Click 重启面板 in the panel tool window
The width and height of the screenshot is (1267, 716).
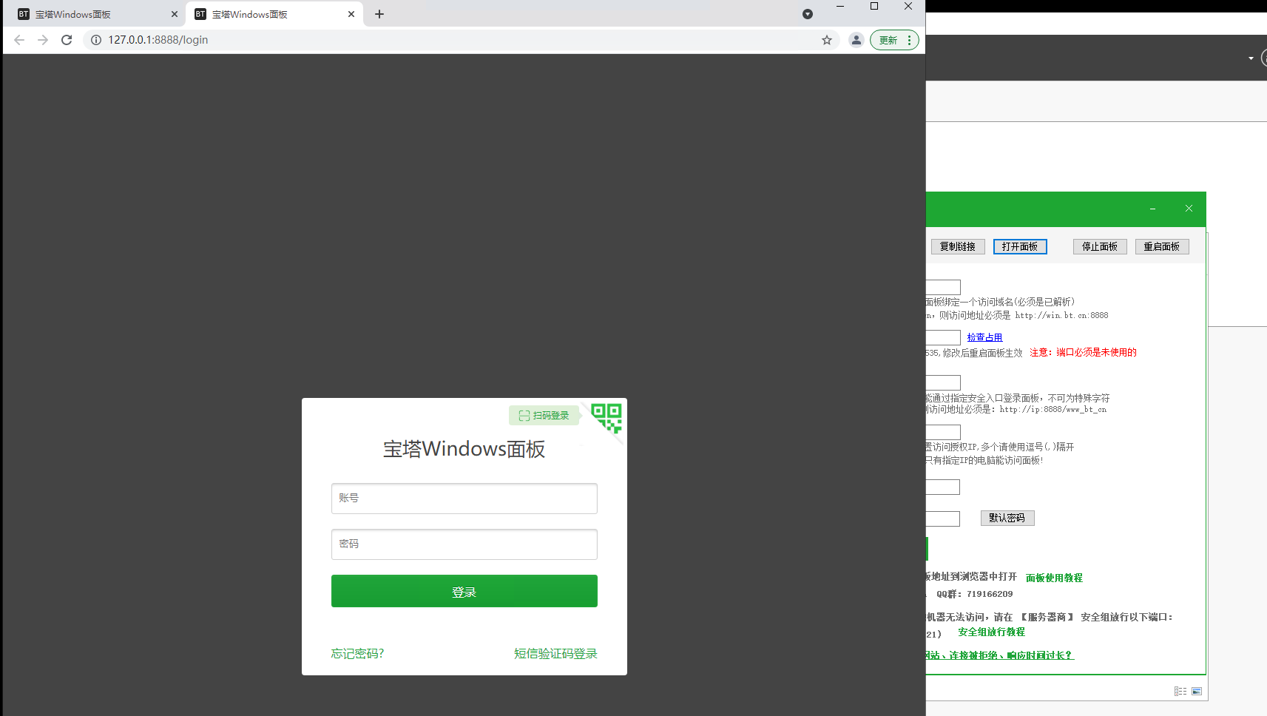click(x=1162, y=246)
